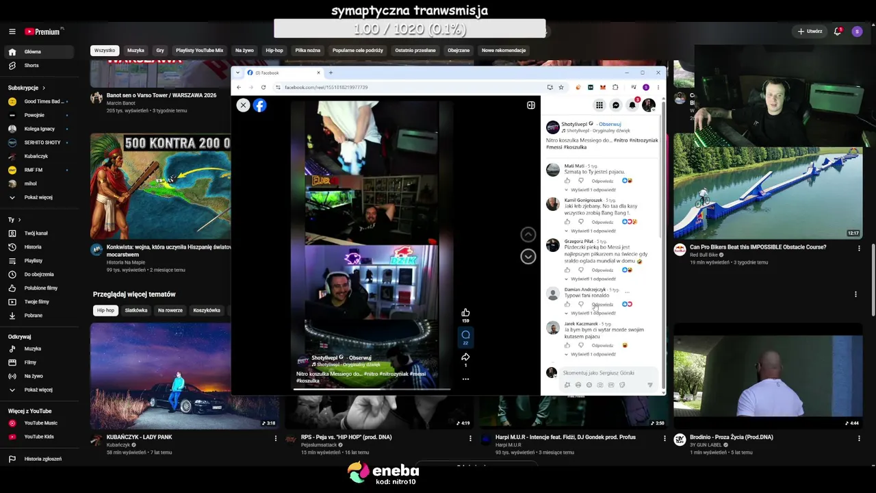
Task: Open the Chrome three-dot menu
Action: [x=658, y=87]
